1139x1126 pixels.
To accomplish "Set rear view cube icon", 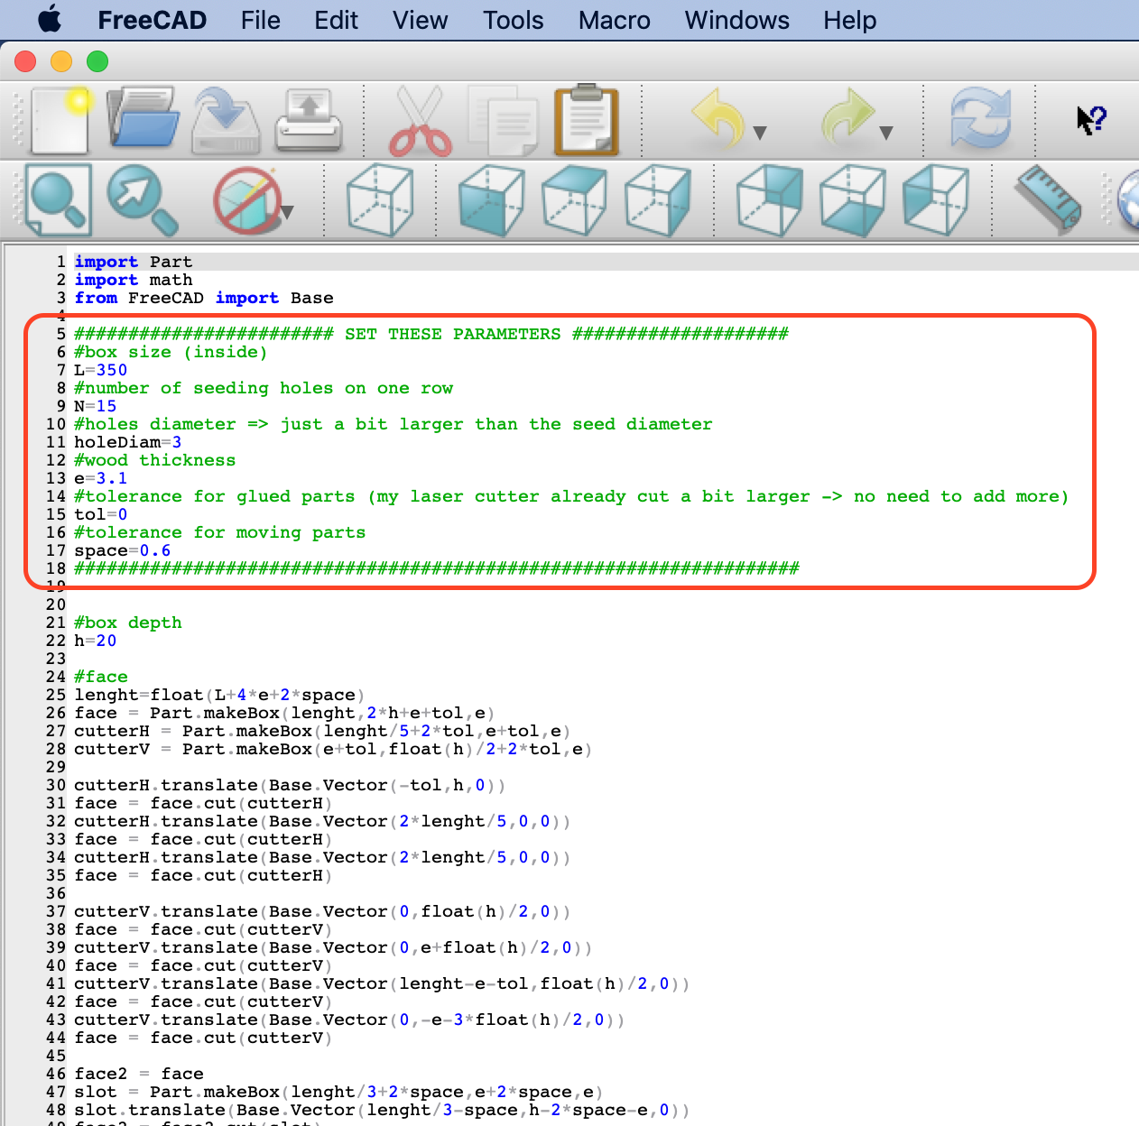I will coord(769,200).
